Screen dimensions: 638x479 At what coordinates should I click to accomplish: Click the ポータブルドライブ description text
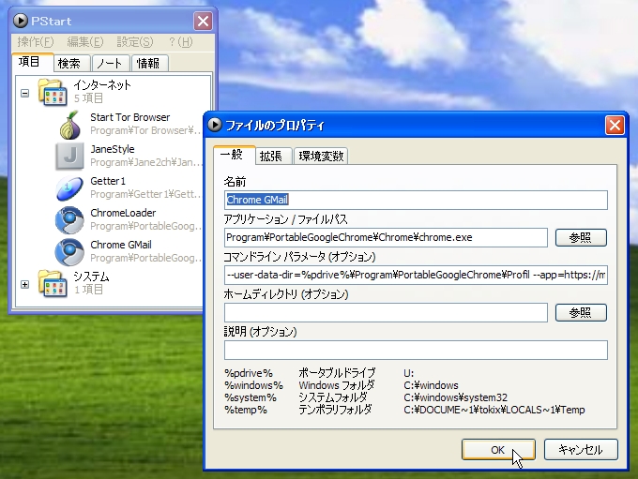[337, 373]
